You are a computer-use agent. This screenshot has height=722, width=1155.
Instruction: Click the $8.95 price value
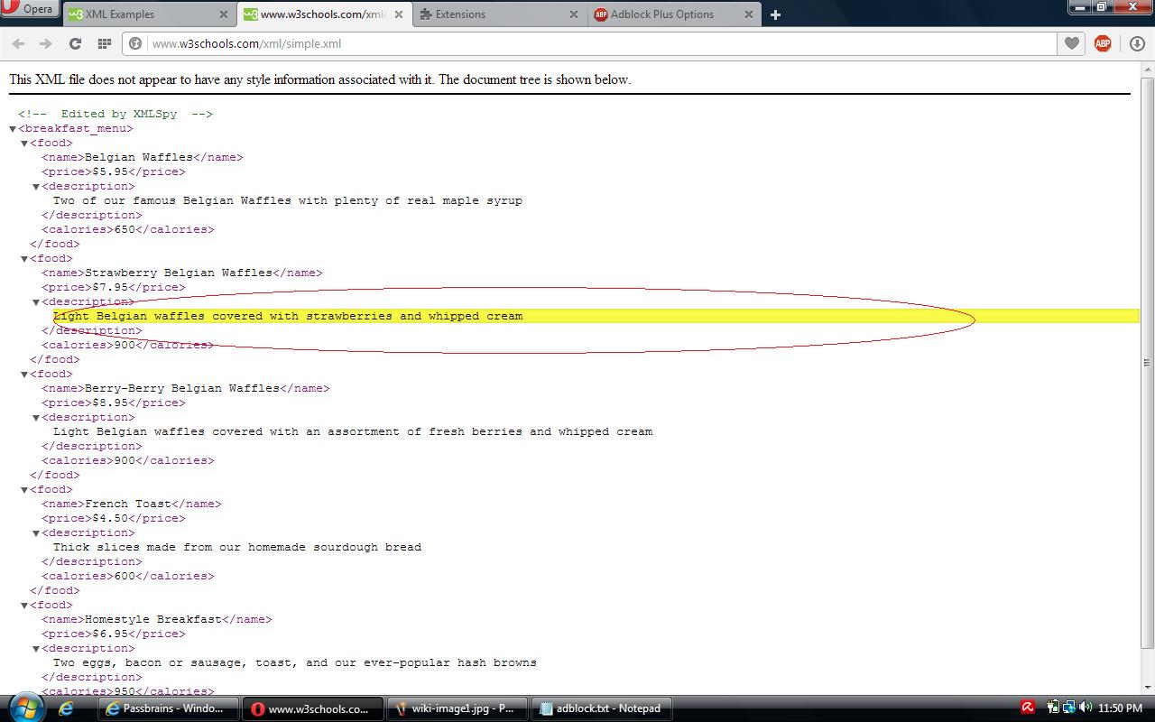(x=110, y=403)
